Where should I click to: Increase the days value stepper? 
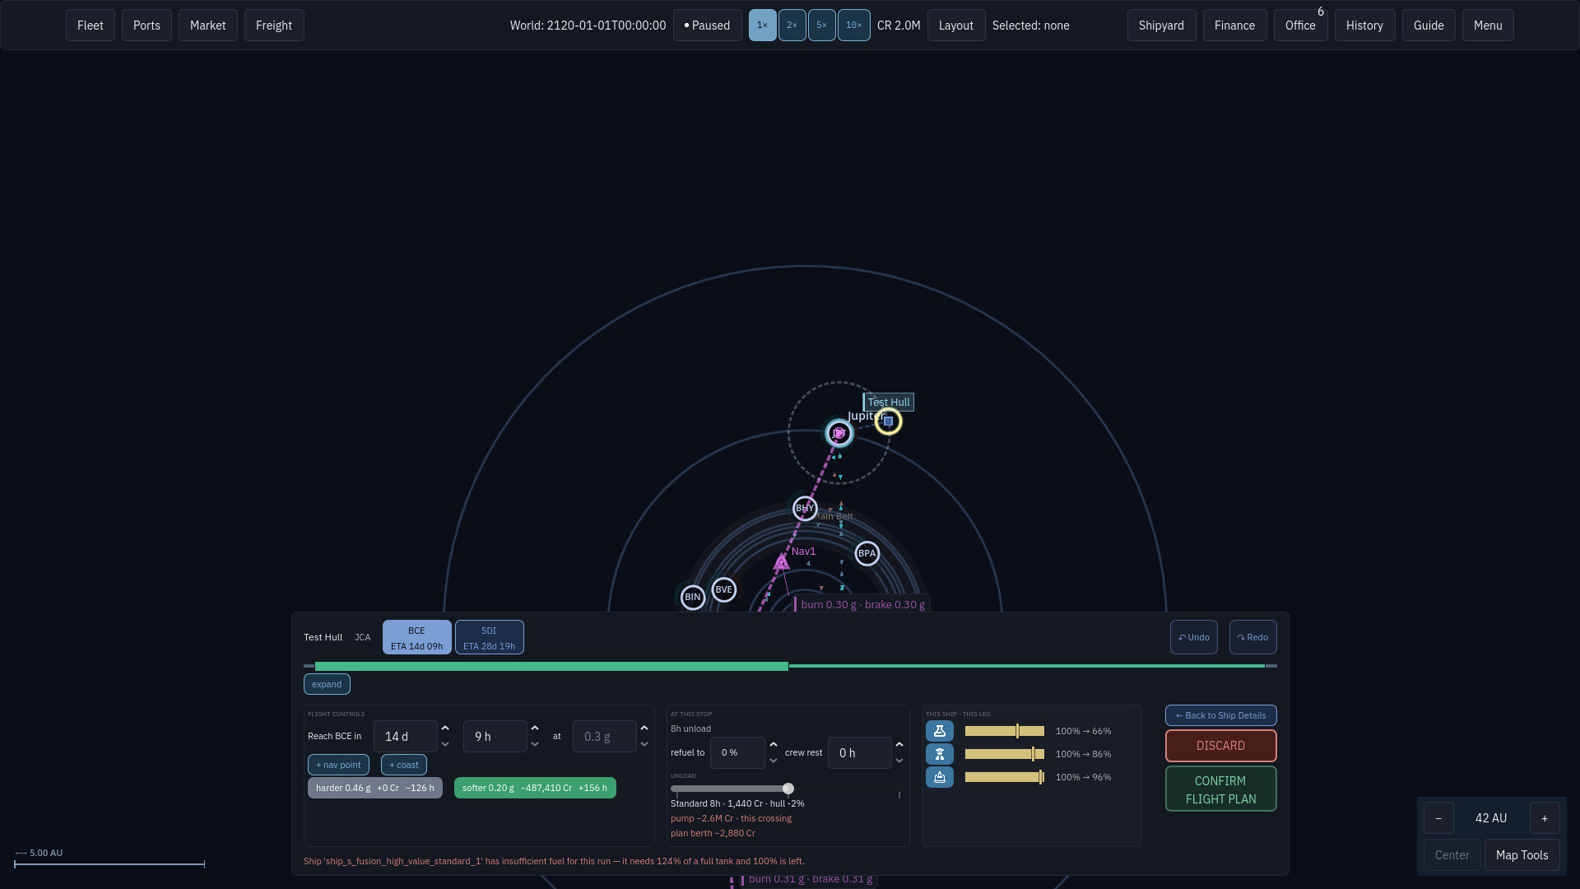(x=445, y=728)
